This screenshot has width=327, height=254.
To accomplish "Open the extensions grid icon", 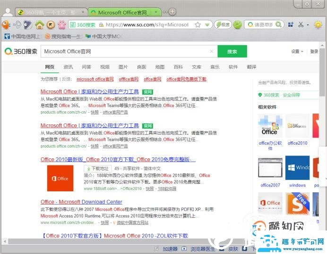I will click(291, 25).
